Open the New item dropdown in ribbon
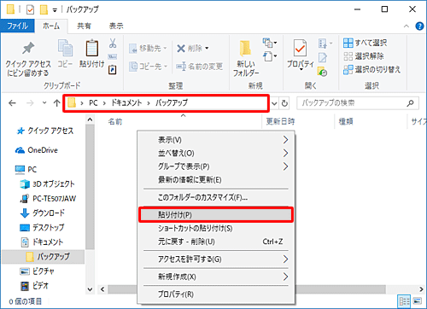 (270, 43)
